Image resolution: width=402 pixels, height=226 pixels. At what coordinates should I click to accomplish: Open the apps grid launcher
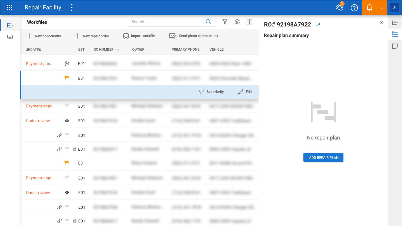(x=10, y=7)
